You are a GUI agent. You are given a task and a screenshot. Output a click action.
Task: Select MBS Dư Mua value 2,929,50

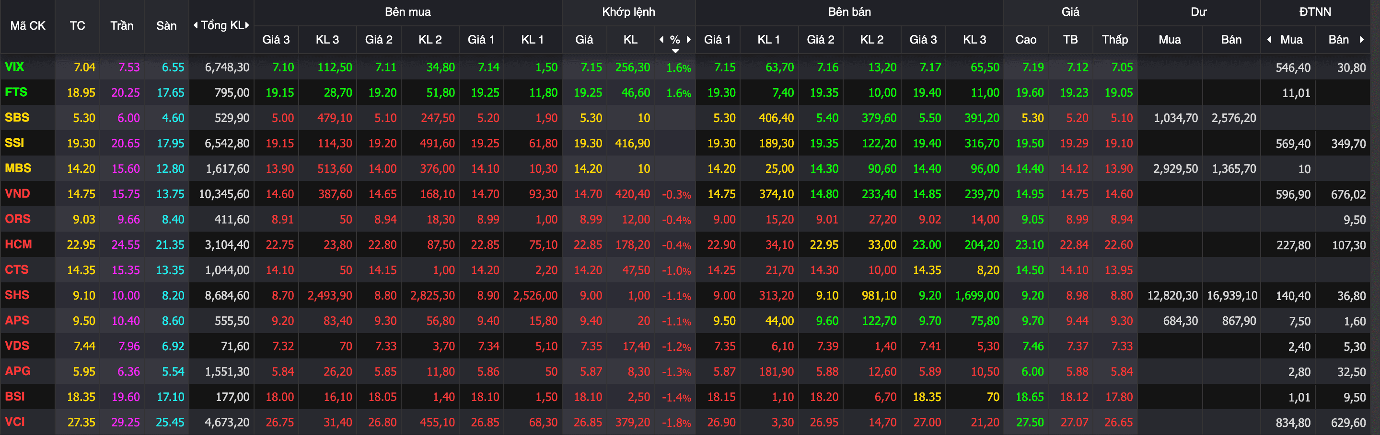click(x=1175, y=168)
